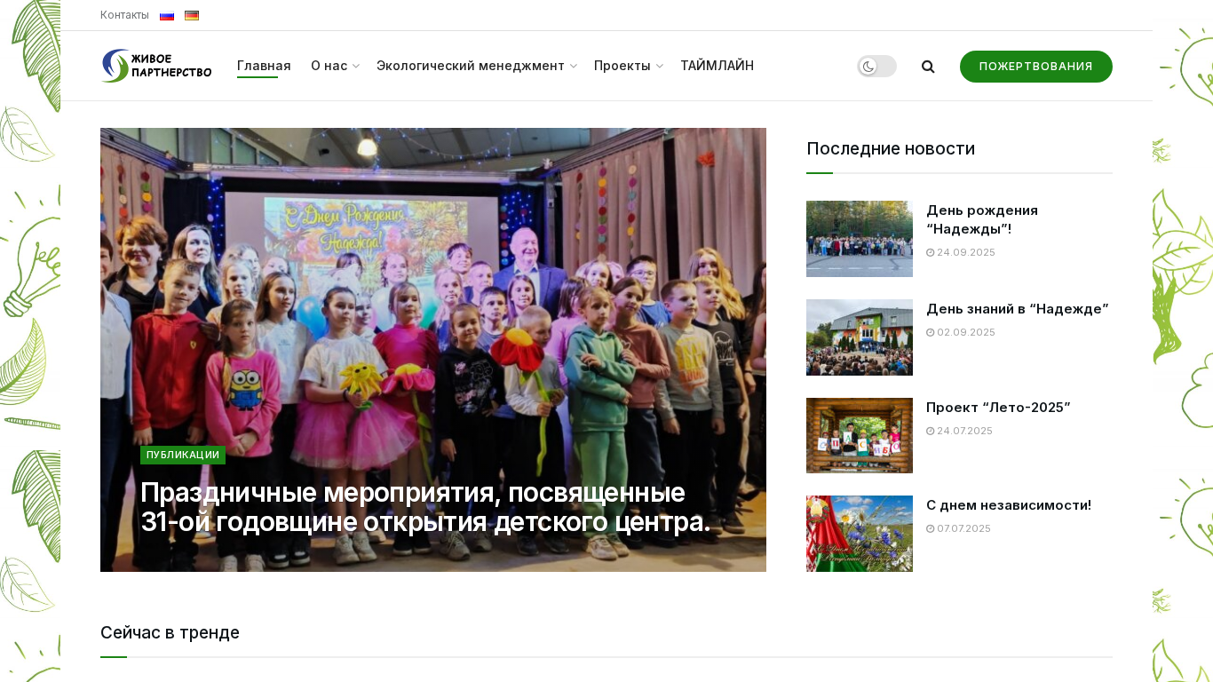Click thumbnail for Проект “Лето-2025”

(860, 436)
